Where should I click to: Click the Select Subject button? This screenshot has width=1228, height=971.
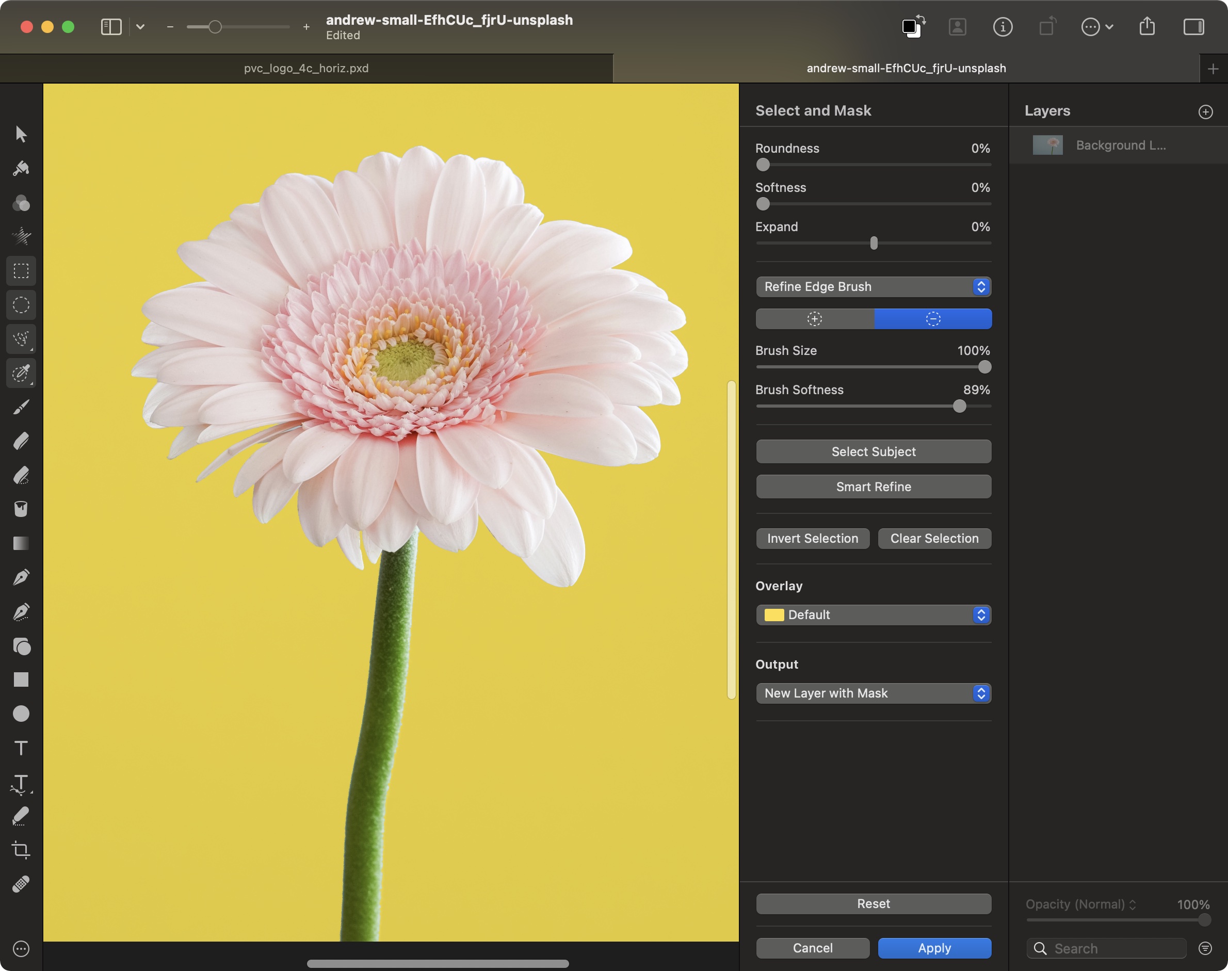873,450
